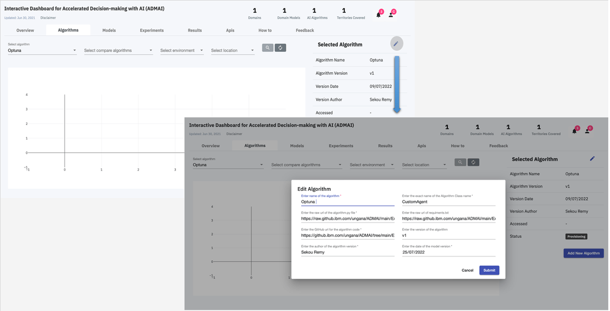Click the Algorithm Class name field with CustomAgent

coord(448,202)
